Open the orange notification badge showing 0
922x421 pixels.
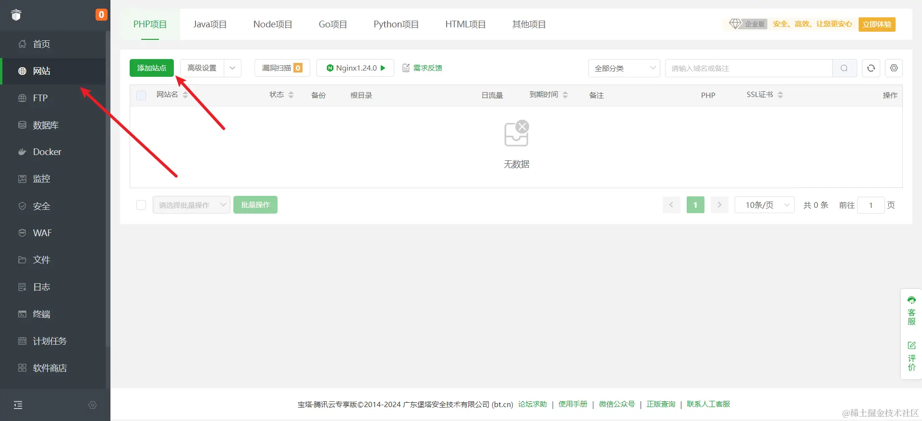101,14
